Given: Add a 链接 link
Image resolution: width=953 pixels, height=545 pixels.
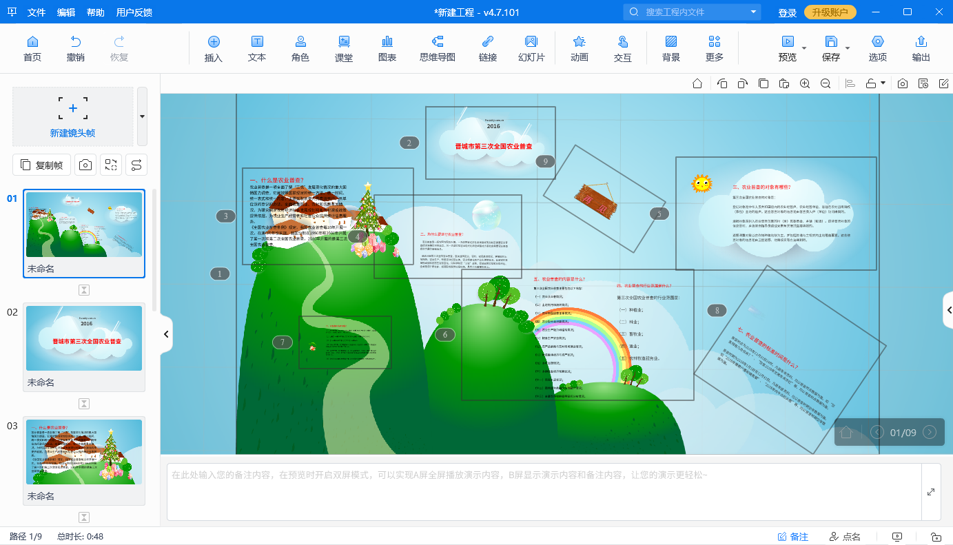Looking at the screenshot, I should [x=488, y=48].
